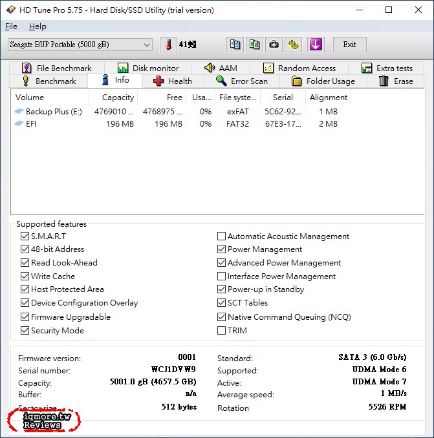
Task: Expand the Seagate BUP Portable drive dropdown
Action: pyautogui.click(x=146, y=45)
